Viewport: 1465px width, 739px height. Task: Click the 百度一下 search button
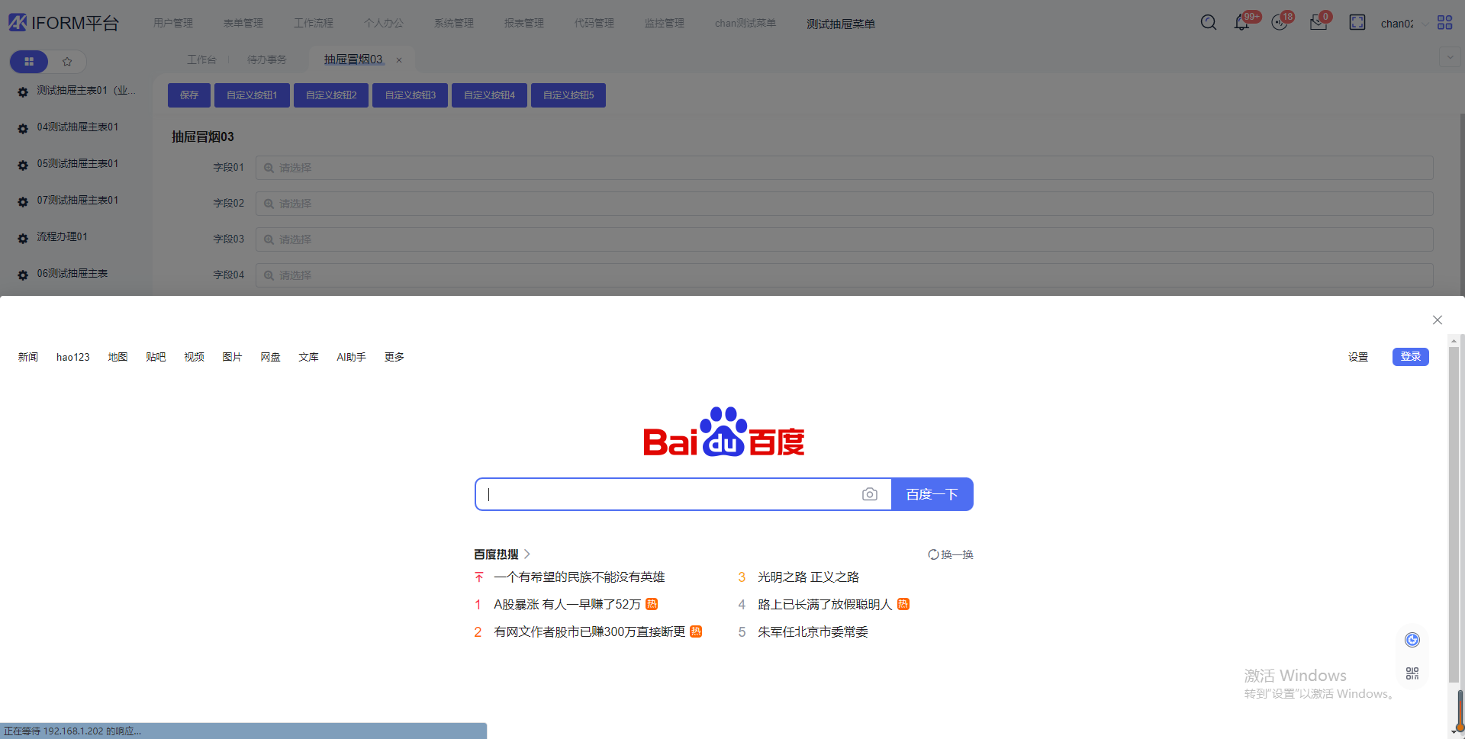(x=932, y=494)
